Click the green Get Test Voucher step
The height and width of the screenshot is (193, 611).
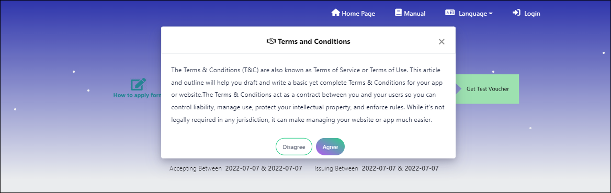[487, 89]
